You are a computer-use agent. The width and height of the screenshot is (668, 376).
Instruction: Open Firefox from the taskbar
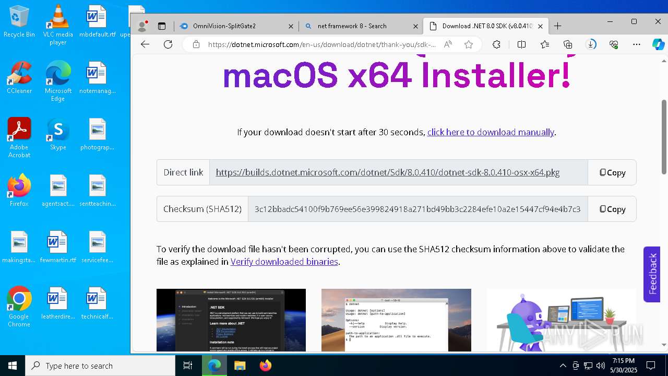pos(265,366)
